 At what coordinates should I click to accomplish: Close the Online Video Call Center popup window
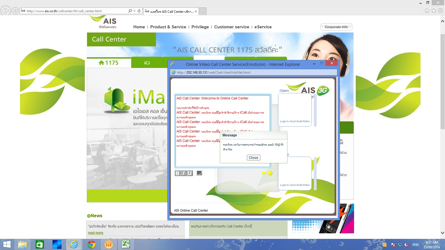click(x=332, y=63)
